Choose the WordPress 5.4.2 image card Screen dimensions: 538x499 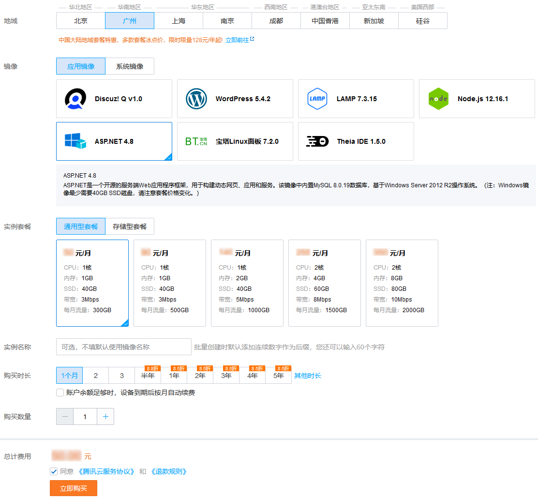point(235,99)
